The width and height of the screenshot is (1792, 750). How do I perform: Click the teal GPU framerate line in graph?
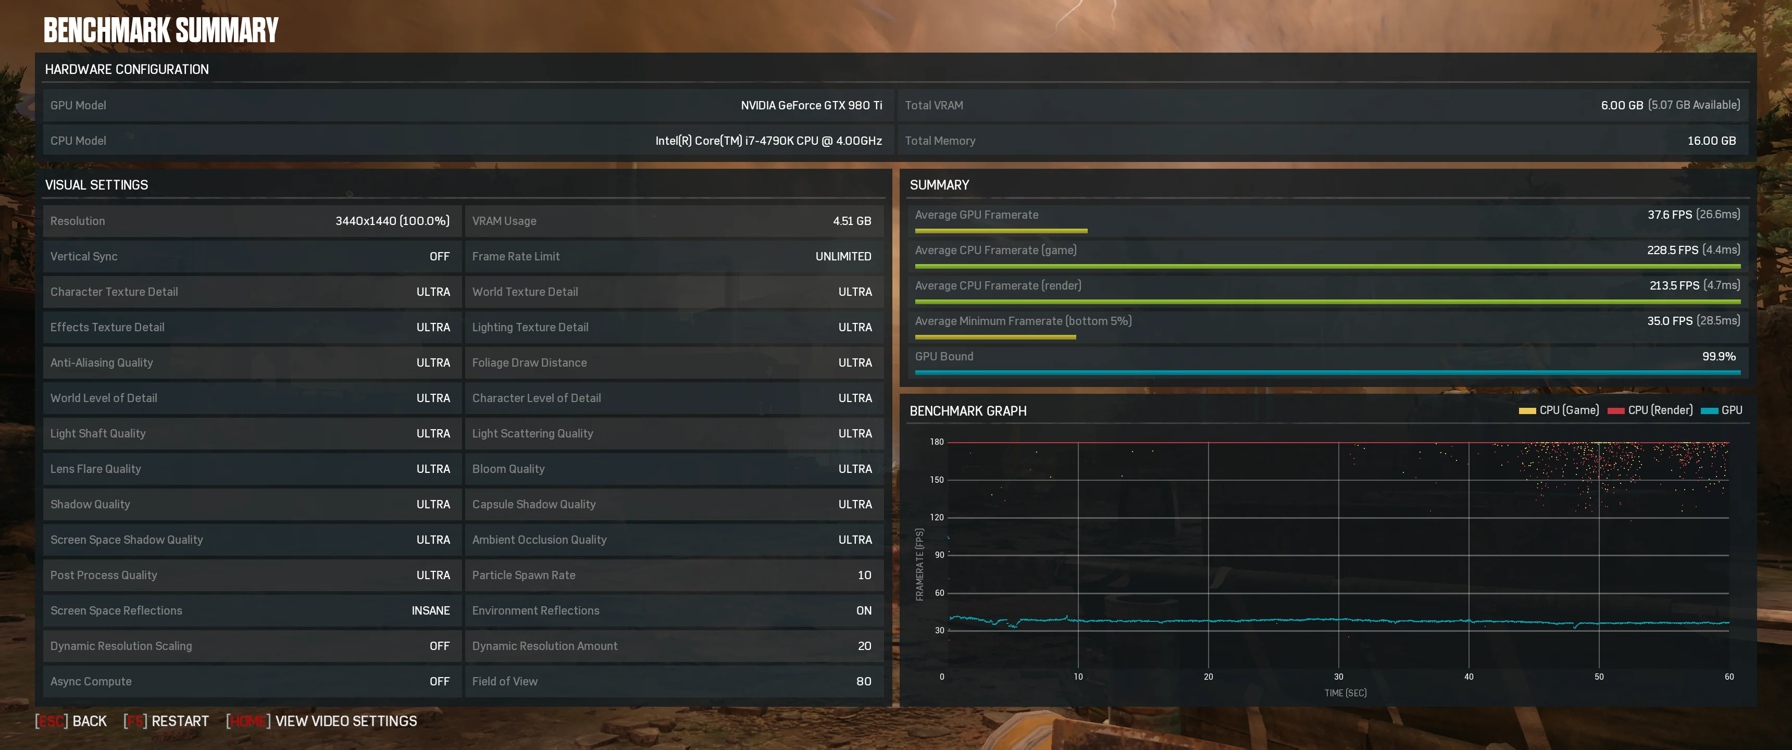(1338, 620)
